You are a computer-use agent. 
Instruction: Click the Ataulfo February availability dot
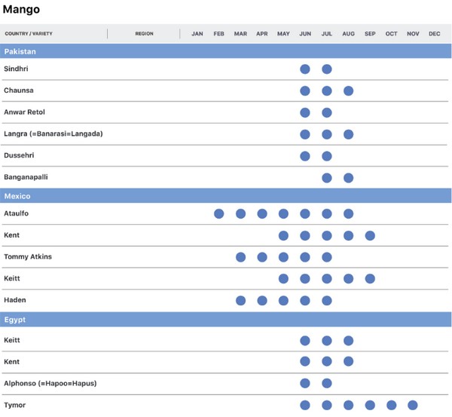point(219,214)
